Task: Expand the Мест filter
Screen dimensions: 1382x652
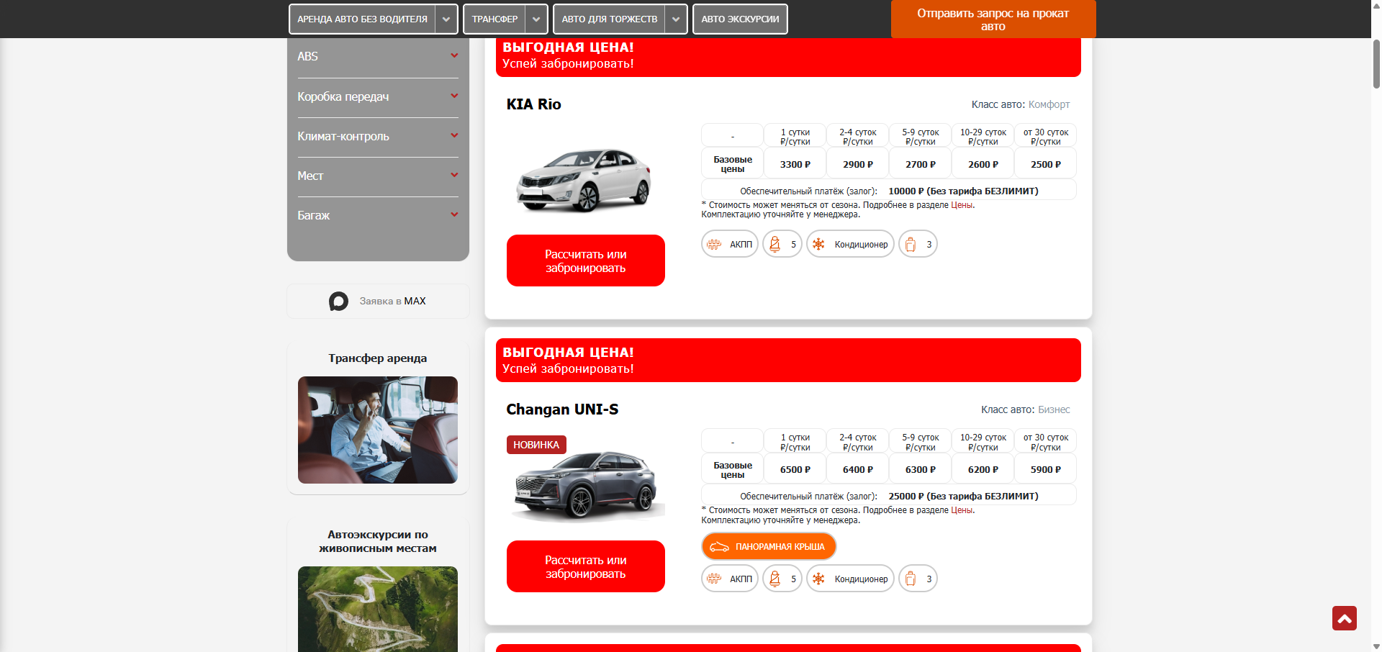Action: (378, 176)
